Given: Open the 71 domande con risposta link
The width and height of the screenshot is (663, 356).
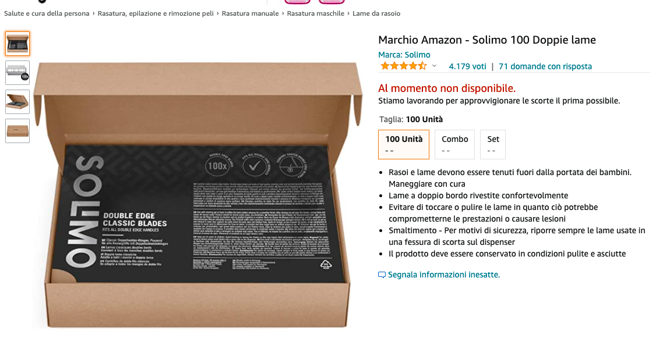Looking at the screenshot, I should (545, 66).
